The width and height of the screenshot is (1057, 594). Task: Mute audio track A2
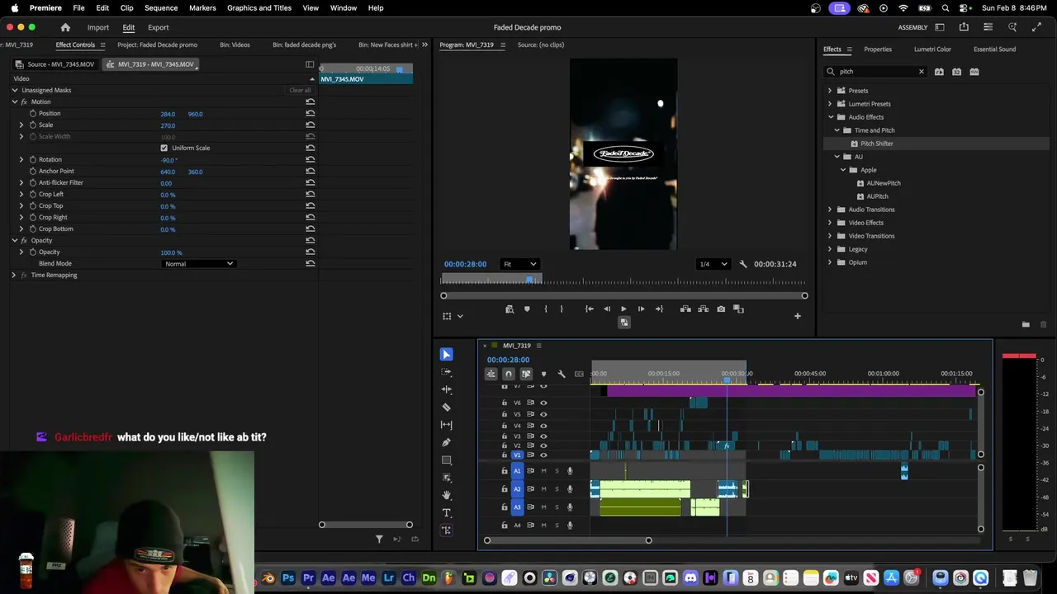click(543, 489)
